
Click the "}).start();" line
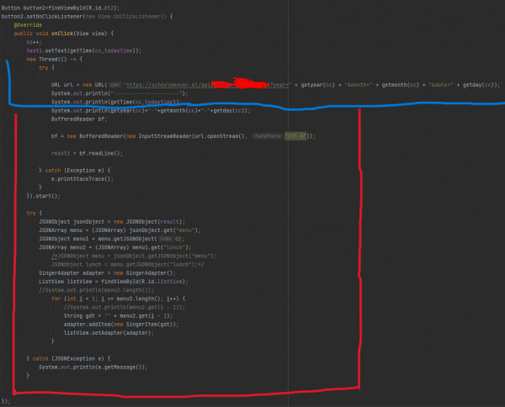[x=43, y=196]
